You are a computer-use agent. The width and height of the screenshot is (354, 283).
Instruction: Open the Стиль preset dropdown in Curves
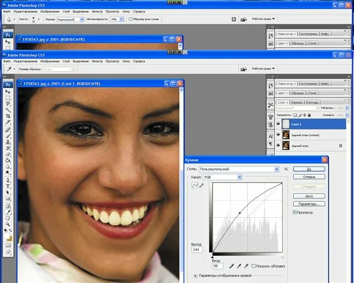[x=277, y=169]
